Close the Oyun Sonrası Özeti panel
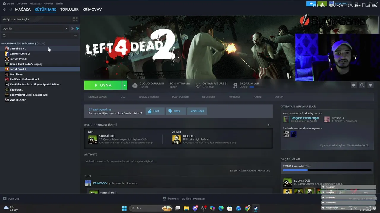Image resolution: width=380 pixels, height=213 pixels. pos(269,125)
